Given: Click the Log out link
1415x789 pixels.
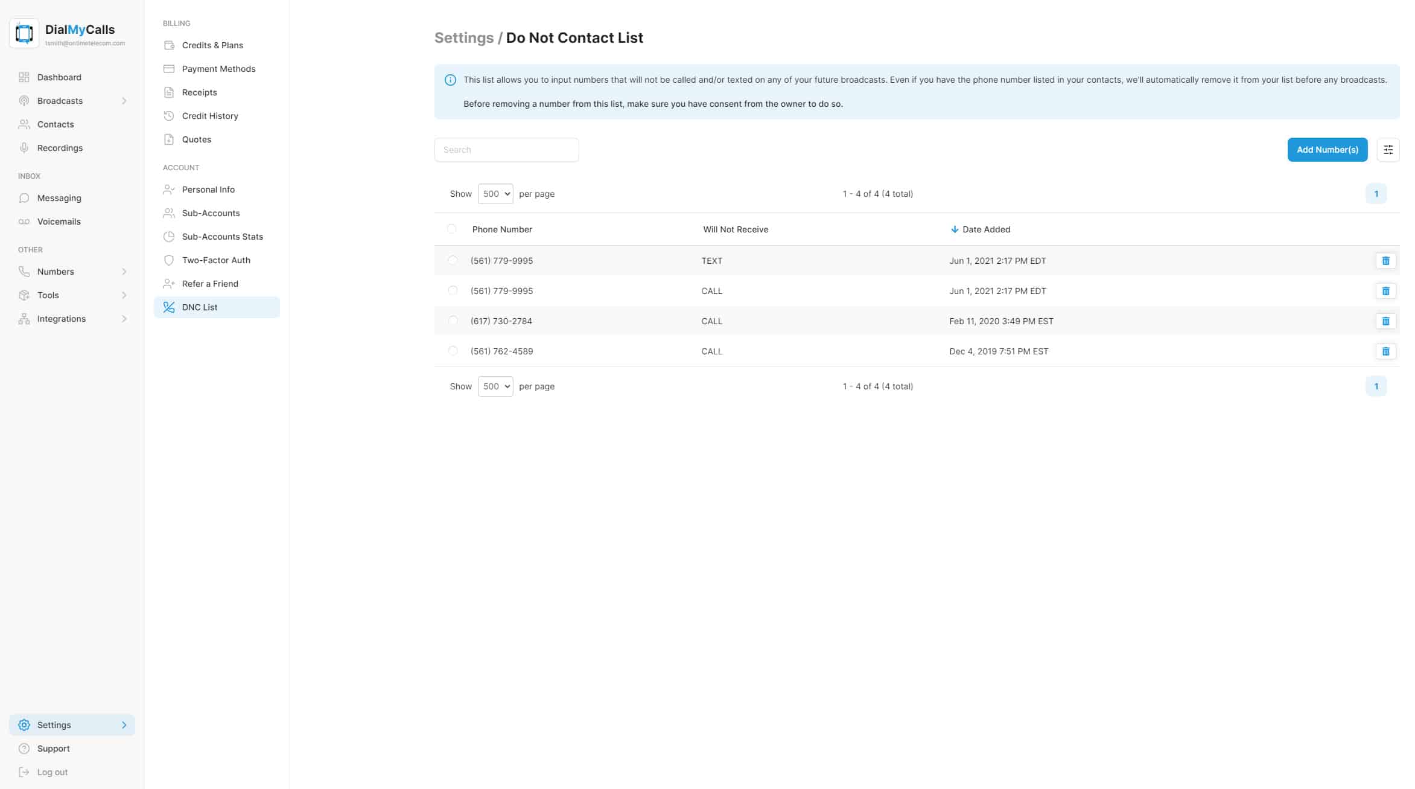Looking at the screenshot, I should click(52, 772).
